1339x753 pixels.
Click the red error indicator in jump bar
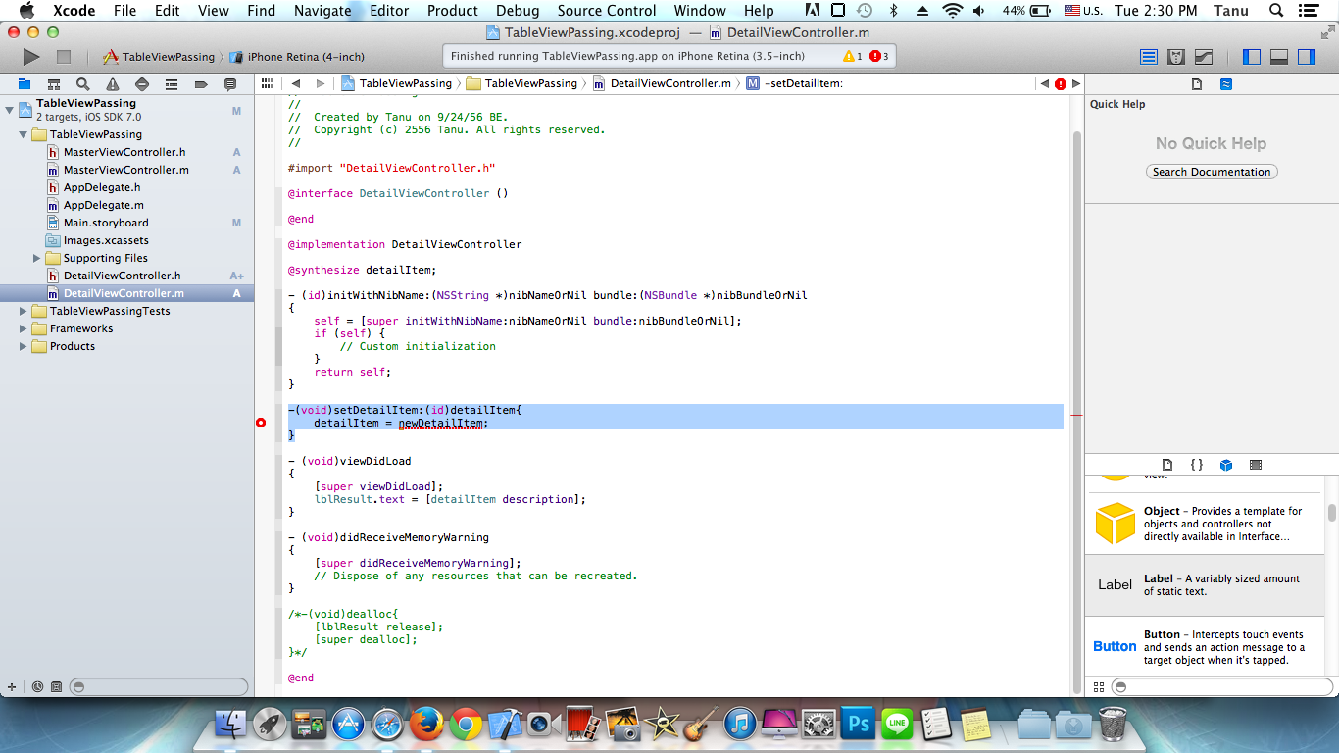click(1061, 84)
